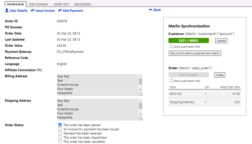Image resolution: width=252 pixels, height=144 pixels.
Task: Click the Issue Invoice banknote icon
Action: click(33, 10)
